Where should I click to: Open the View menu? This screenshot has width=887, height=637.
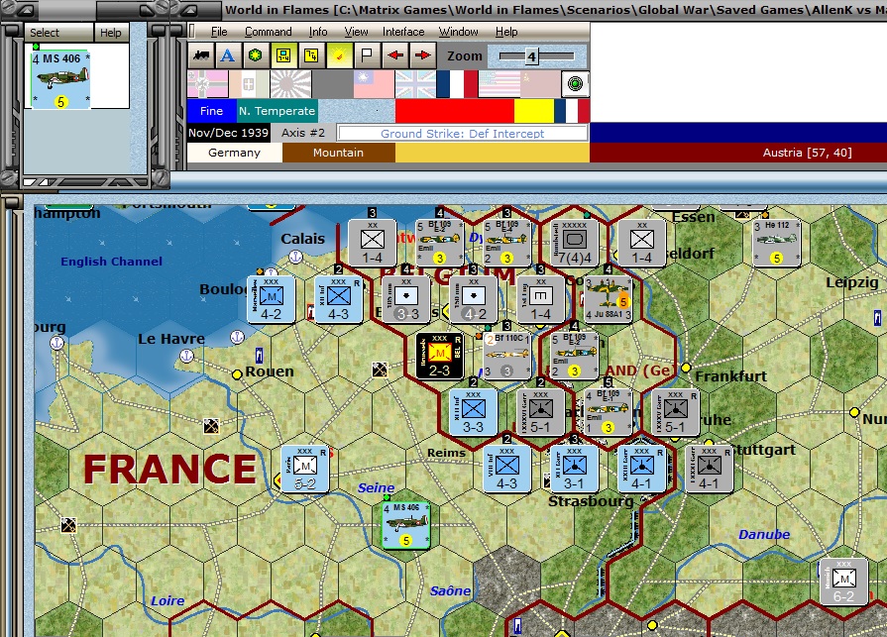pos(356,32)
